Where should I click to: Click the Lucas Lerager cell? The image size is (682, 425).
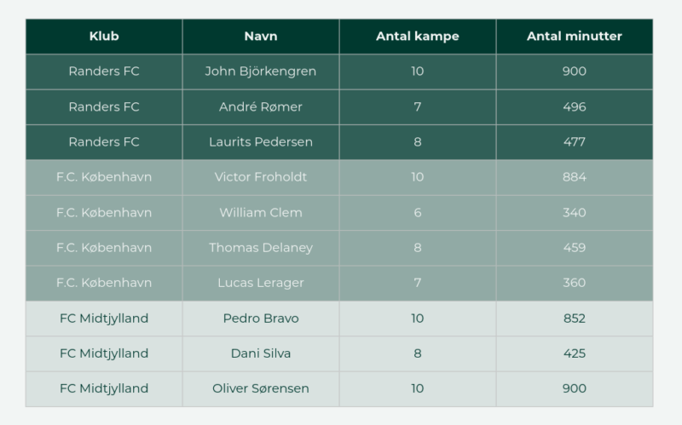point(261,283)
